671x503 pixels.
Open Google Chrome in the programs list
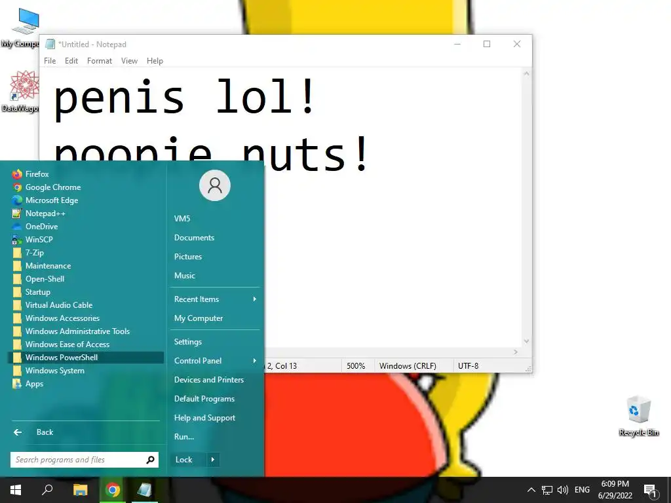pos(86,187)
